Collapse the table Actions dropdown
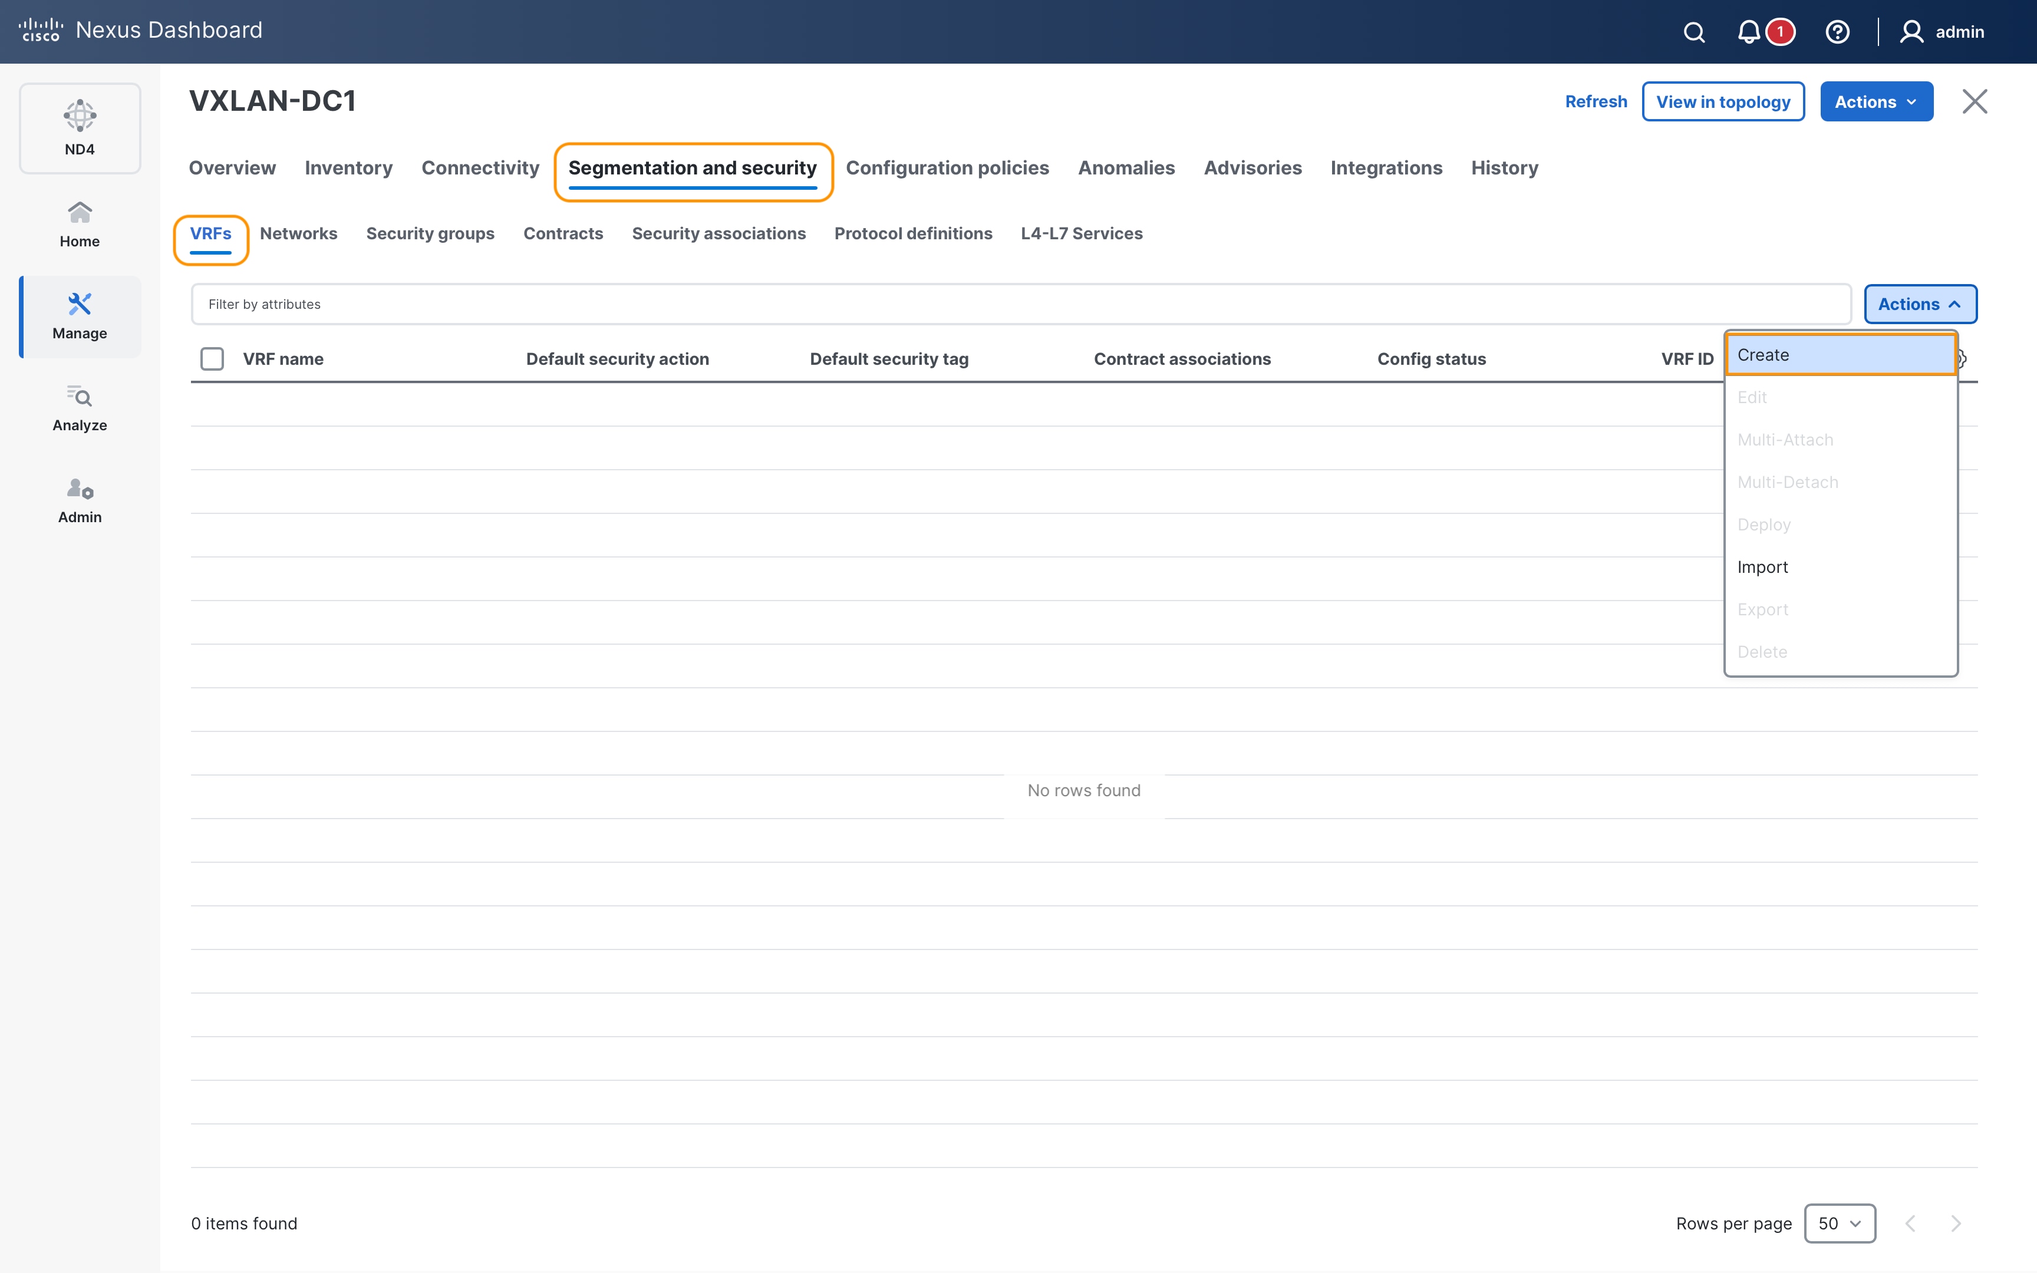2037x1273 pixels. (1920, 304)
